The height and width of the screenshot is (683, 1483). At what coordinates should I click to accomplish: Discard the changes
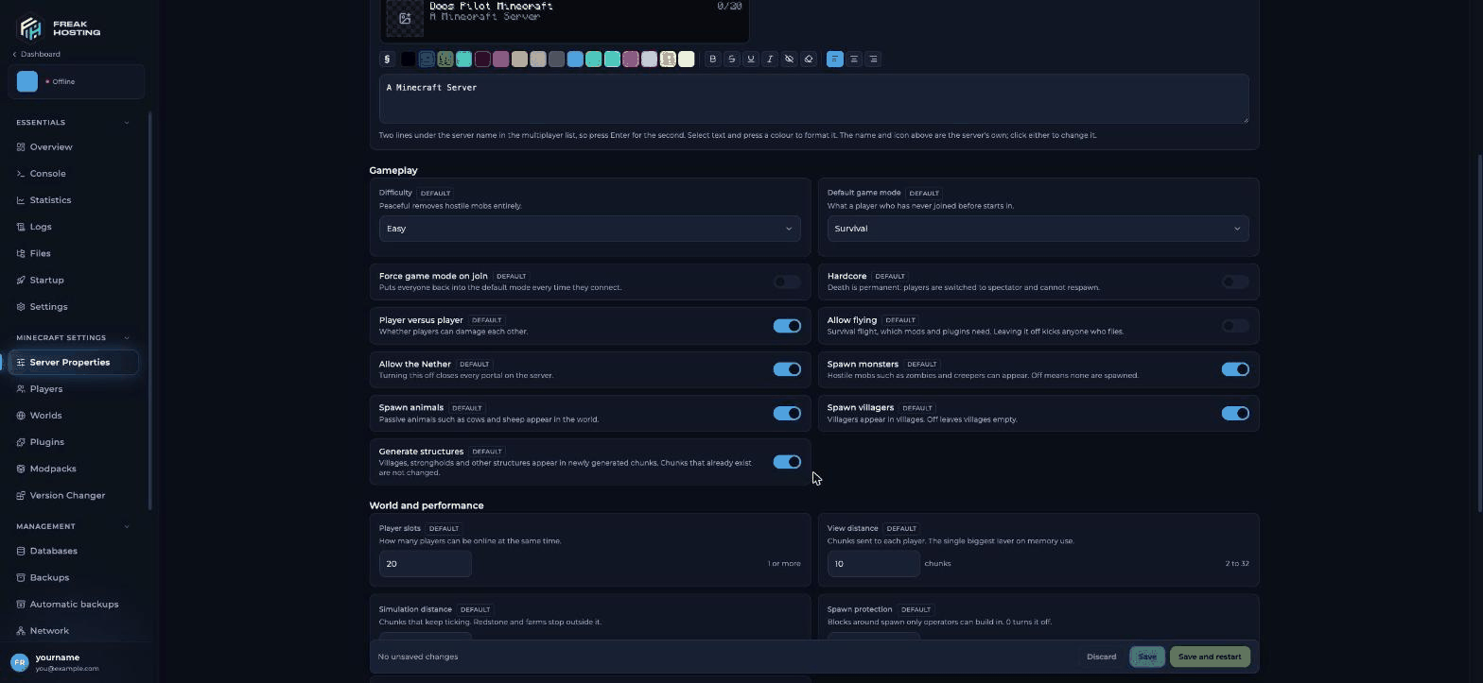pyautogui.click(x=1101, y=657)
